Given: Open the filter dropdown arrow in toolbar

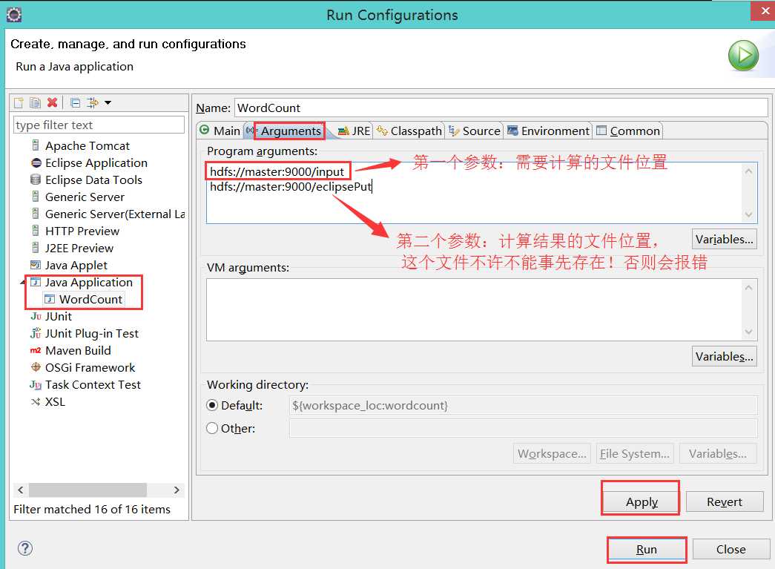Looking at the screenshot, I should [108, 102].
